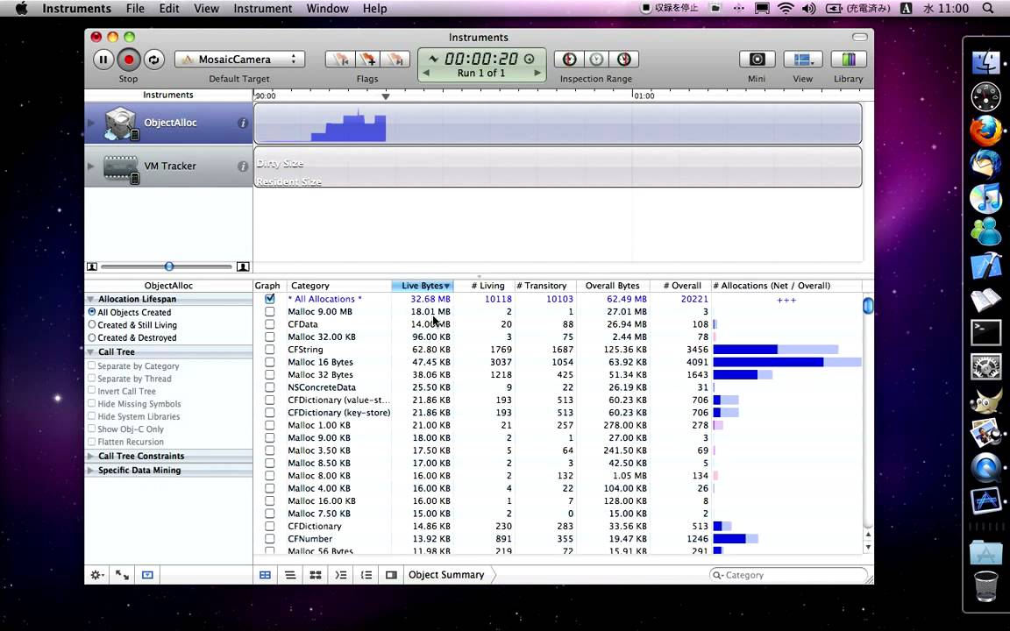Open the Help menu
Screen dimensions: 1010x631
tap(375, 9)
